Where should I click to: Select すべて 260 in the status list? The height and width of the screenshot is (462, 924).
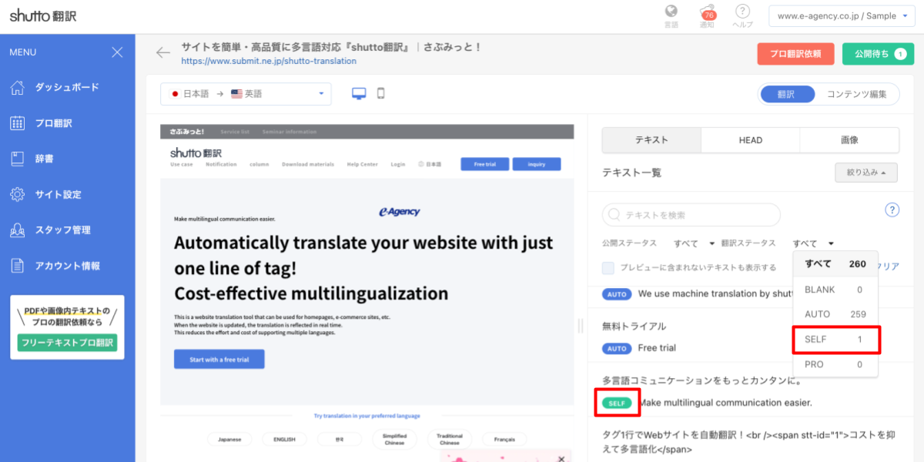835,263
